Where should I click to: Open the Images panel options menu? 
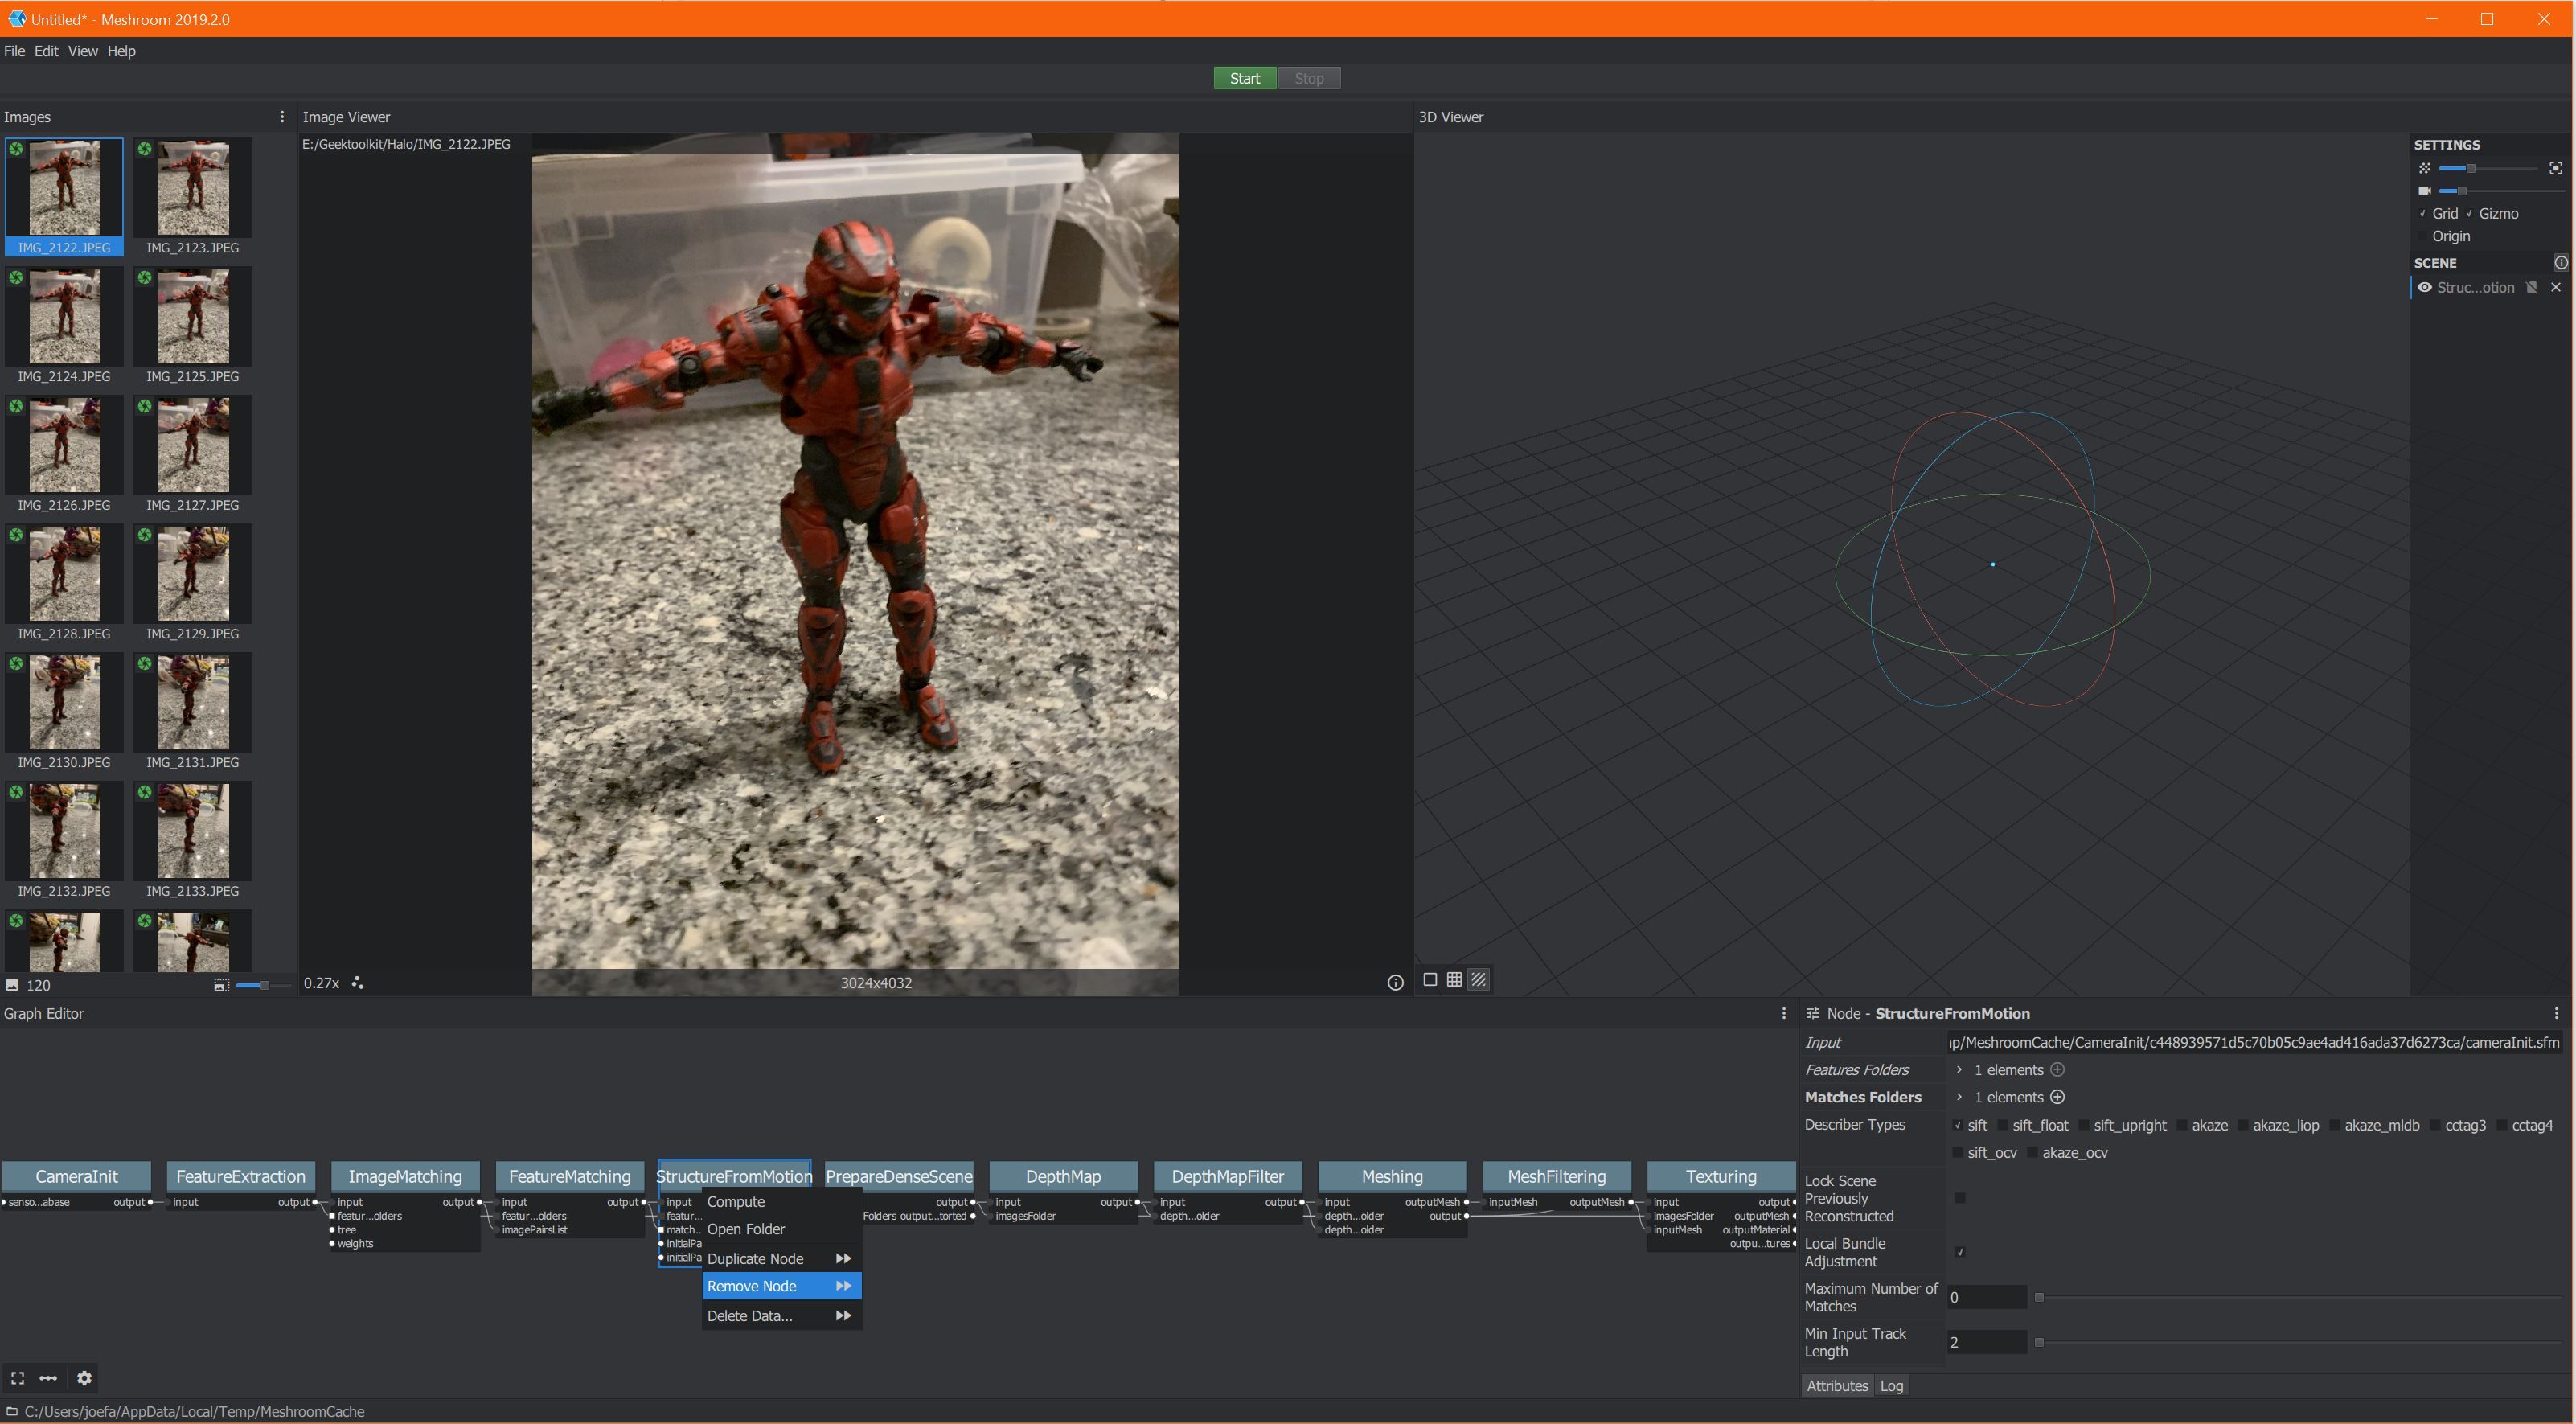point(281,117)
